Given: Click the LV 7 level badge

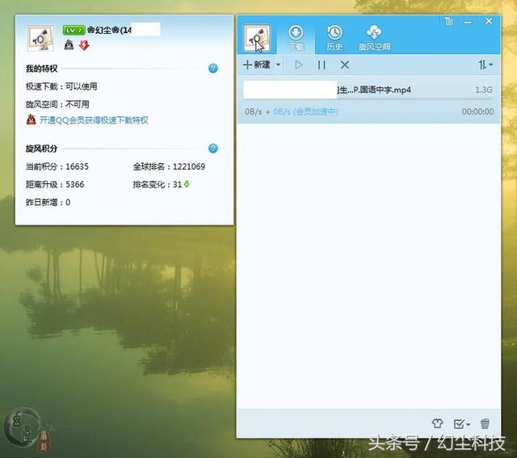Looking at the screenshot, I should 74,31.
